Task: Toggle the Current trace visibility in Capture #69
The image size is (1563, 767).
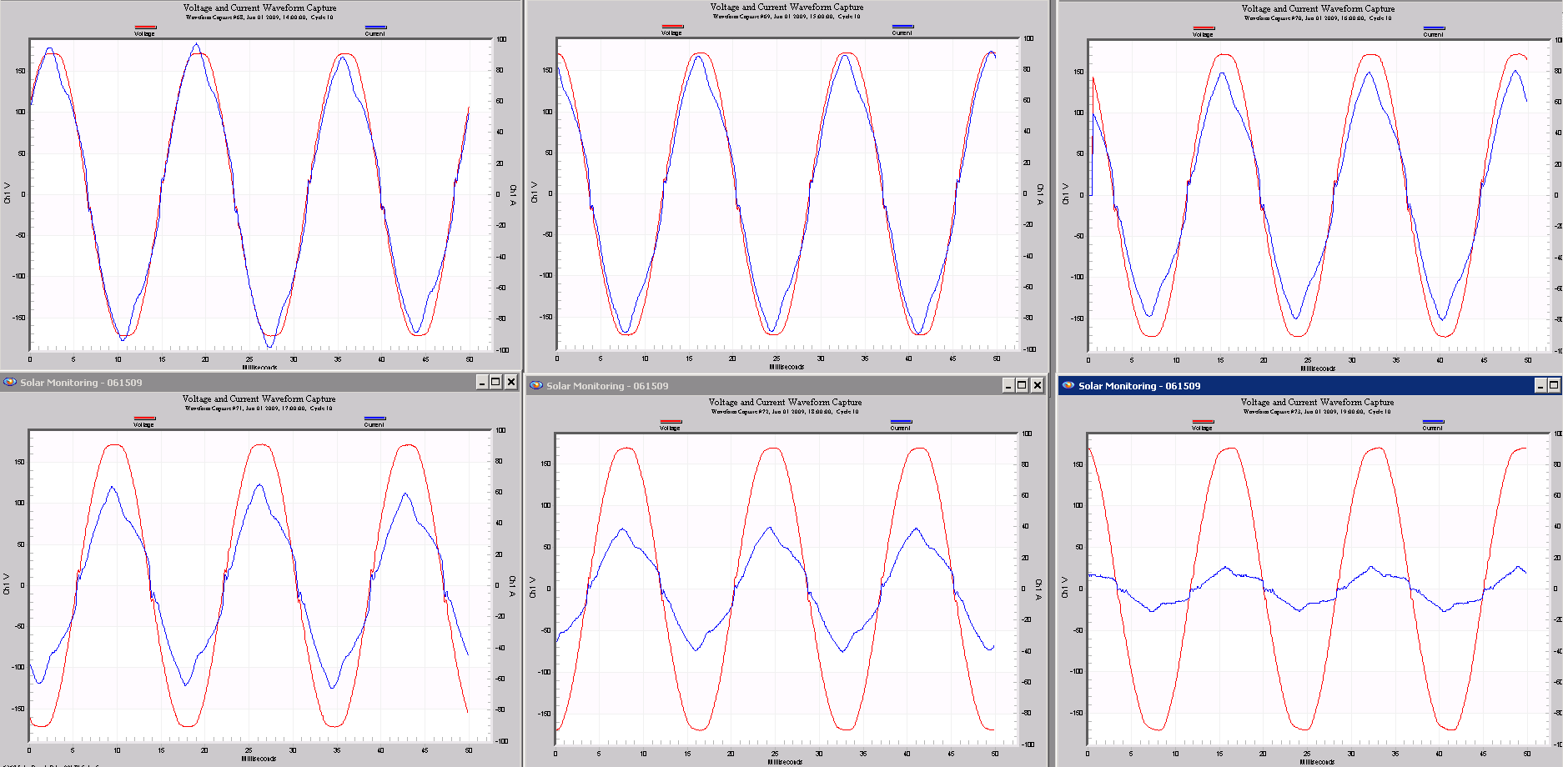Action: [901, 28]
